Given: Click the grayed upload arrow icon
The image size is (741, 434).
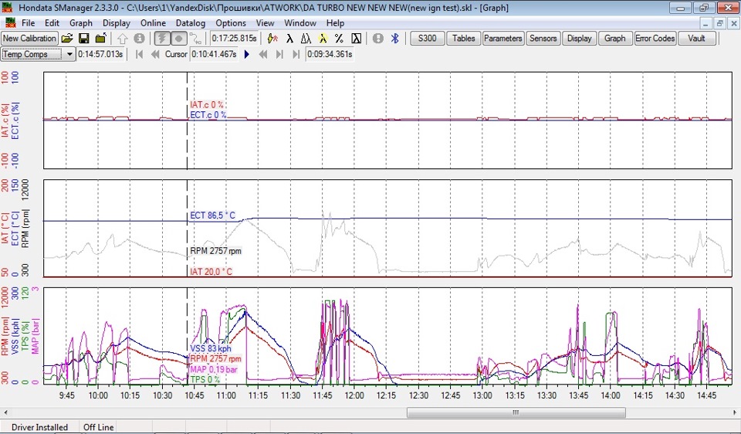Looking at the screenshot, I should [123, 39].
